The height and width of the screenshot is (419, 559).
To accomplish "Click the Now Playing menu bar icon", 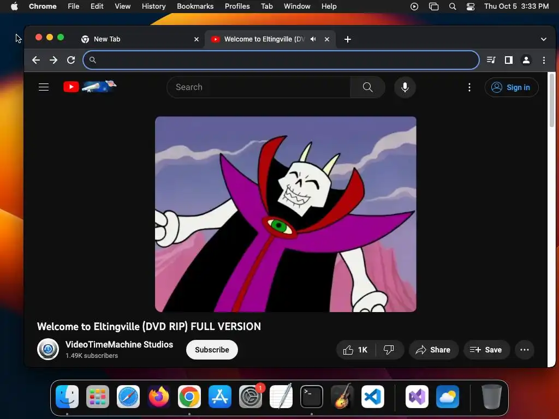I will click(x=414, y=7).
